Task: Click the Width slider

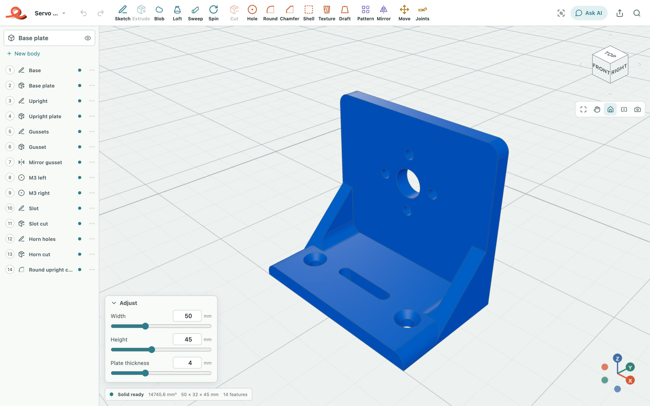Action: pyautogui.click(x=161, y=326)
